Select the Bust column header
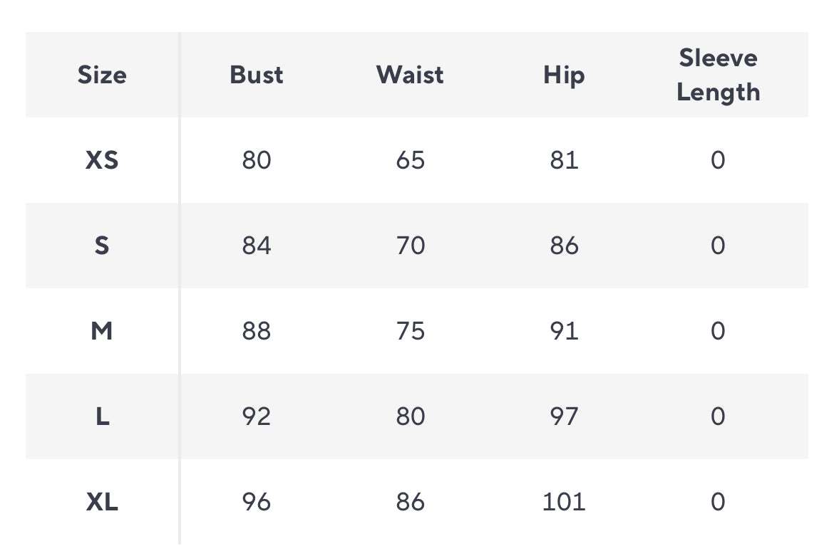Viewport: 834px width, 546px height. 256,75
